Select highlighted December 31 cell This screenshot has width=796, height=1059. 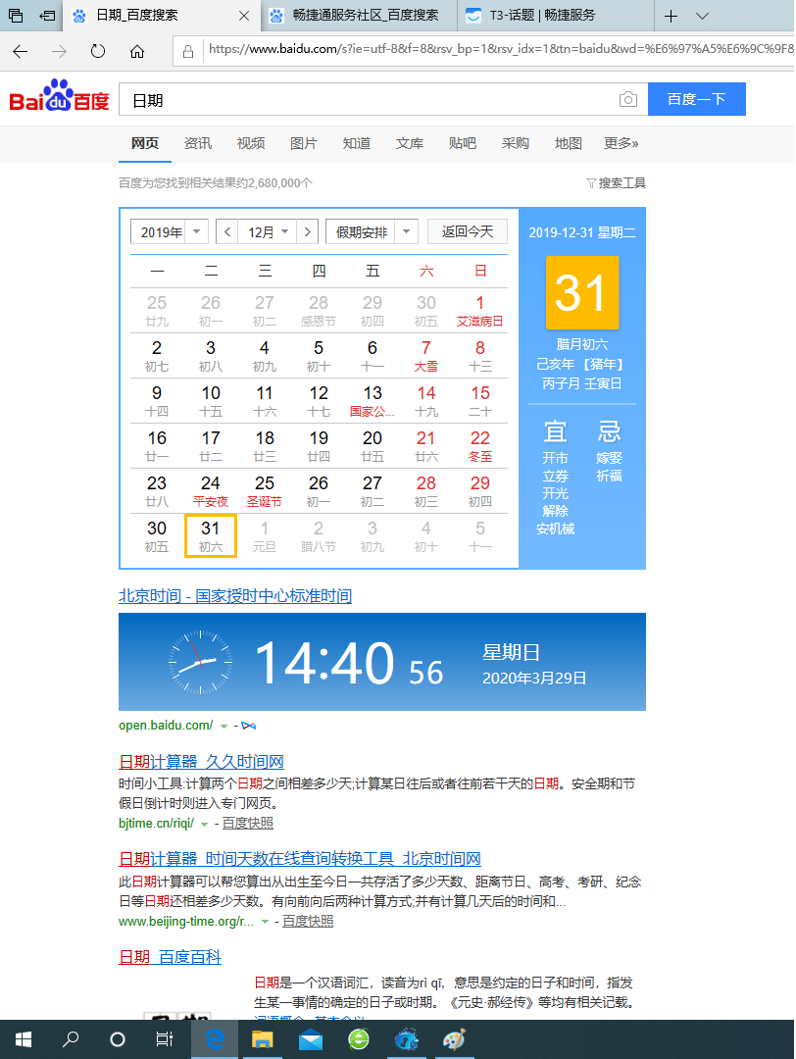[x=211, y=536]
